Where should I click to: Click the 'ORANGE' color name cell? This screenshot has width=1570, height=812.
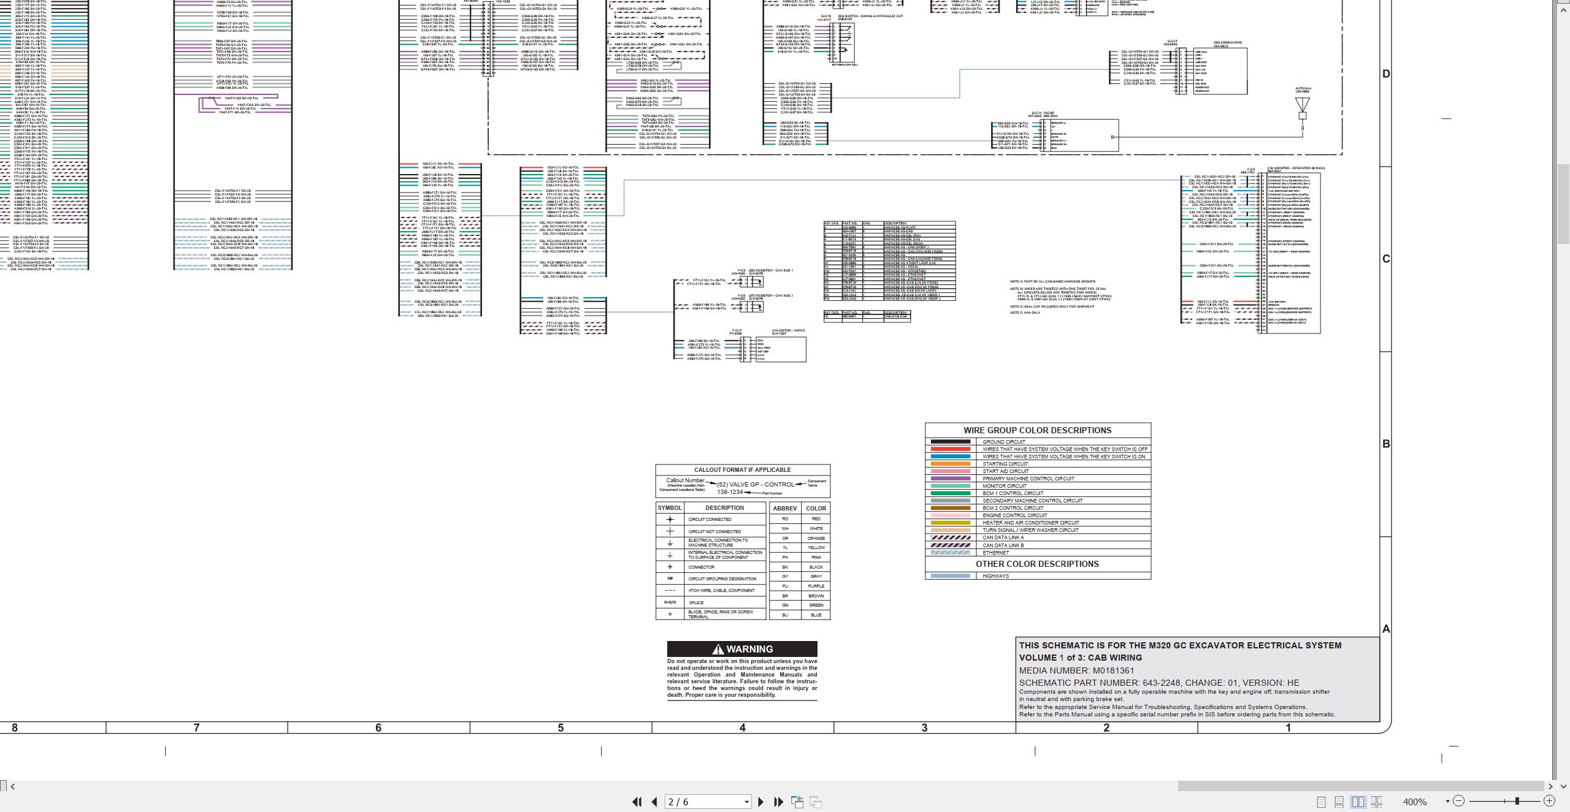pos(816,538)
